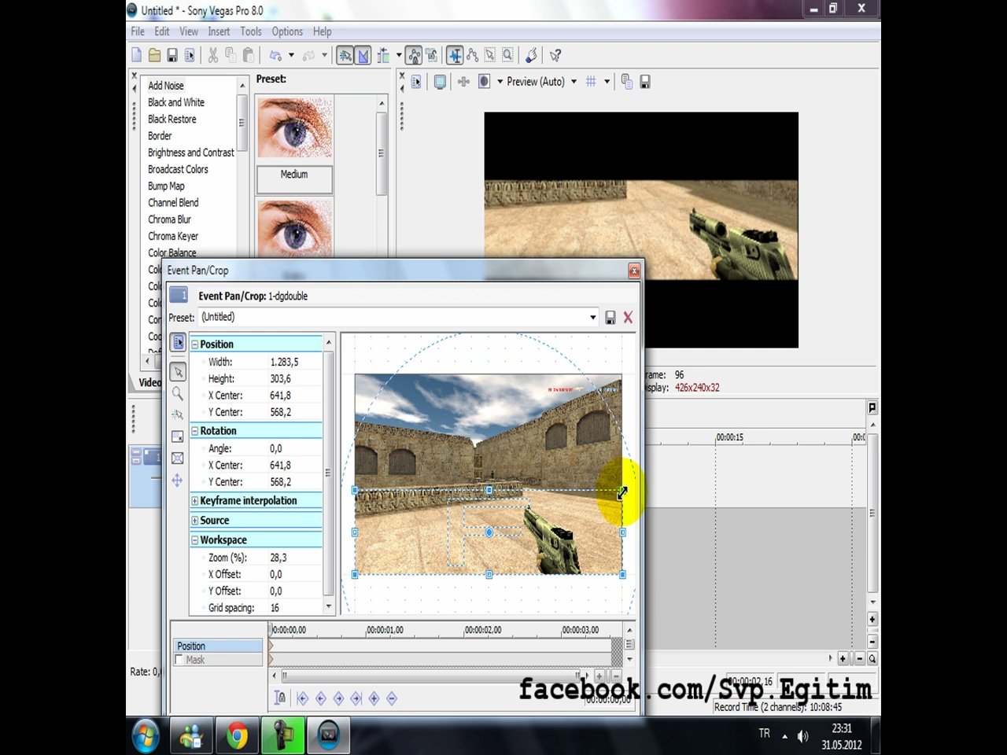1007x755 pixels.
Task: Toggle Ignore Event Grouping icon
Action: [432, 55]
